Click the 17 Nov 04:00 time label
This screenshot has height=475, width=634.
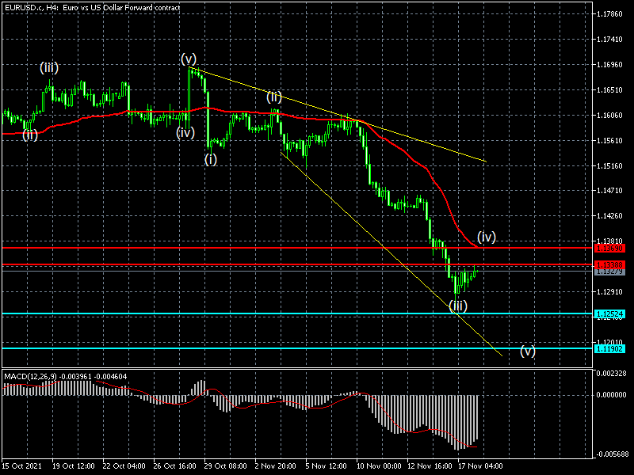[x=480, y=466]
